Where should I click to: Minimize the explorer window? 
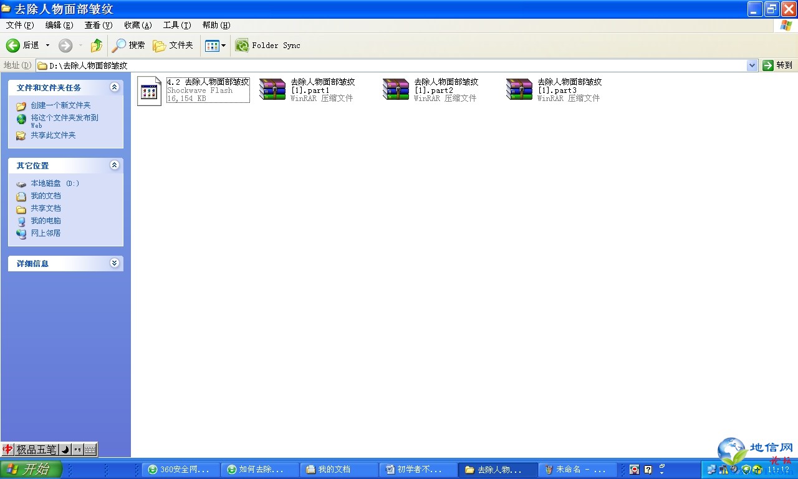(756, 9)
